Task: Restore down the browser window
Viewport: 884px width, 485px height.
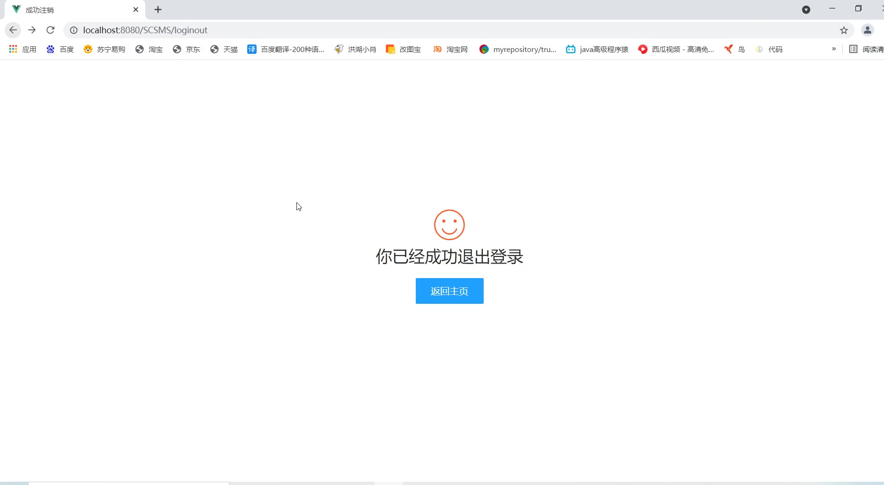Action: coord(858,8)
